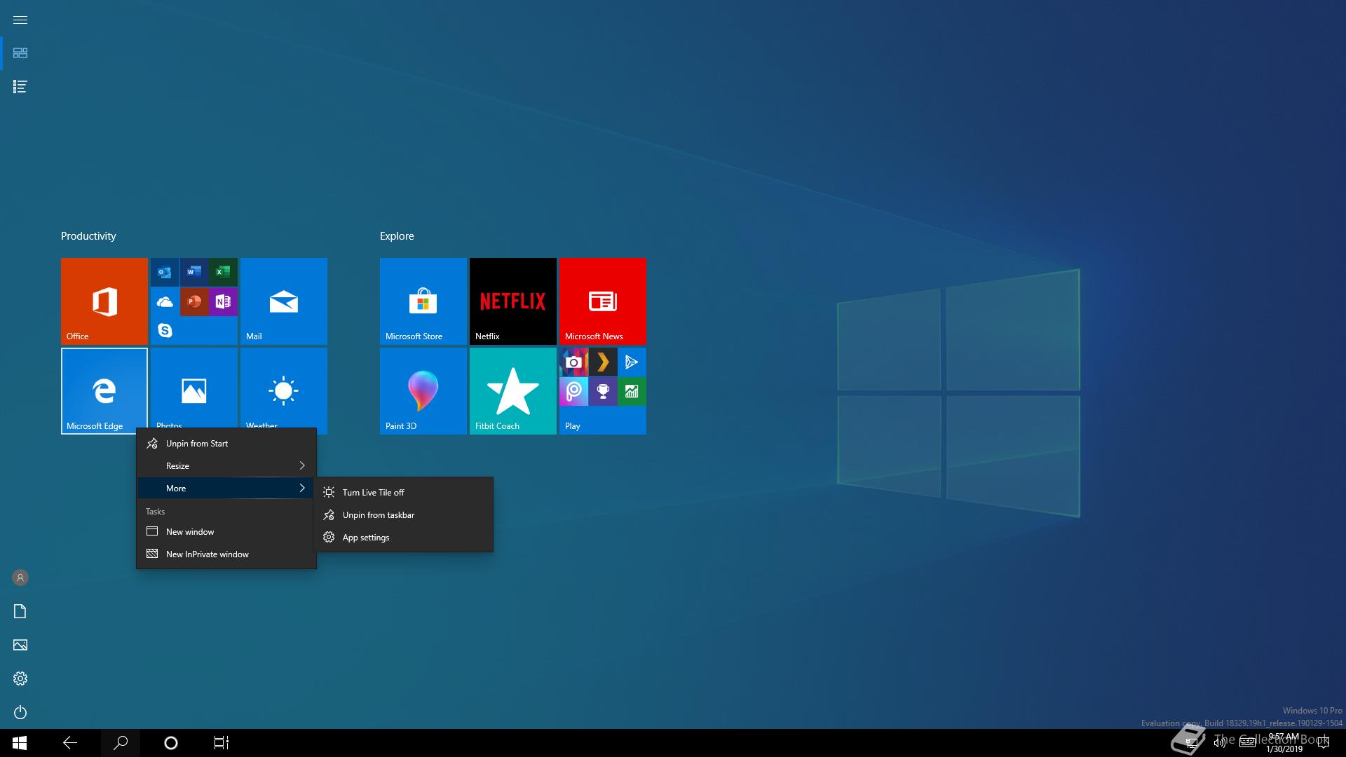This screenshot has height=757, width=1346.
Task: Expand the Start hamburger menu
Action: pyautogui.click(x=20, y=20)
